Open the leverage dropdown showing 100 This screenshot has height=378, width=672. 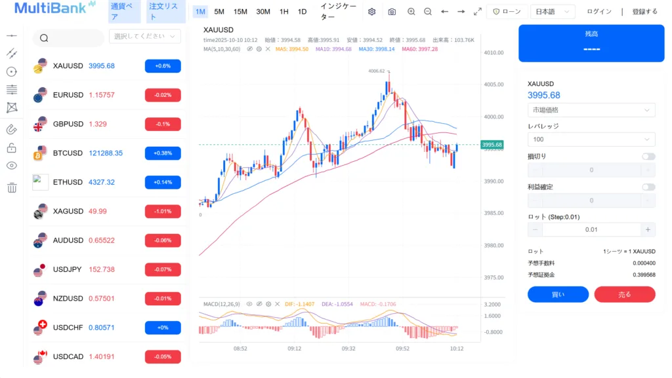click(x=591, y=140)
